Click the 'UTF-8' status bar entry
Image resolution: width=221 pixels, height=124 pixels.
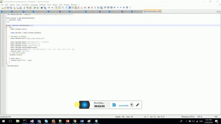tap(200, 117)
